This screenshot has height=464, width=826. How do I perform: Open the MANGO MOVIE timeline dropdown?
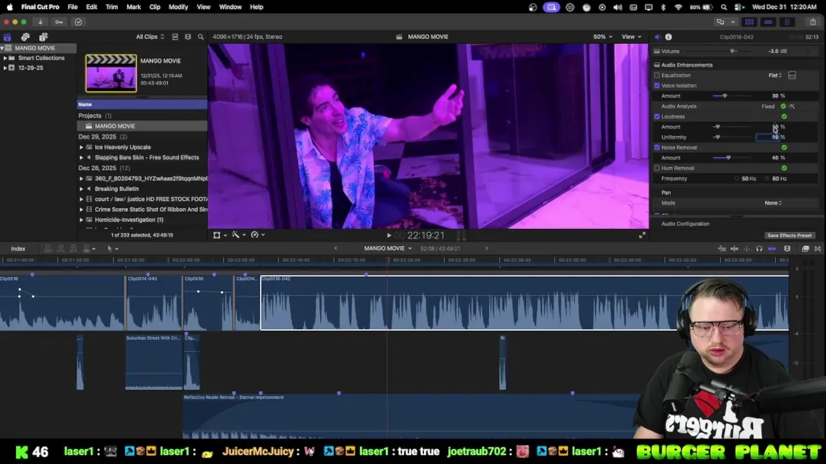click(388, 248)
